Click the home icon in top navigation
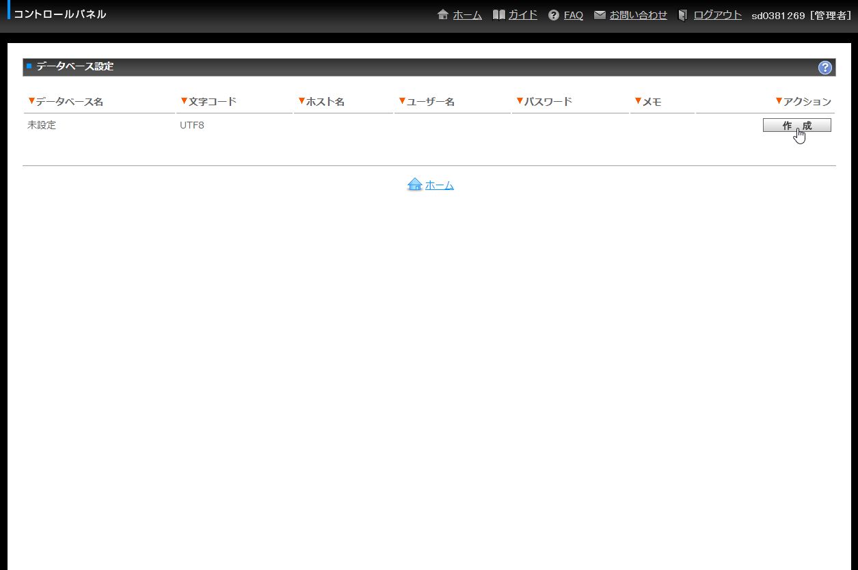 (443, 15)
